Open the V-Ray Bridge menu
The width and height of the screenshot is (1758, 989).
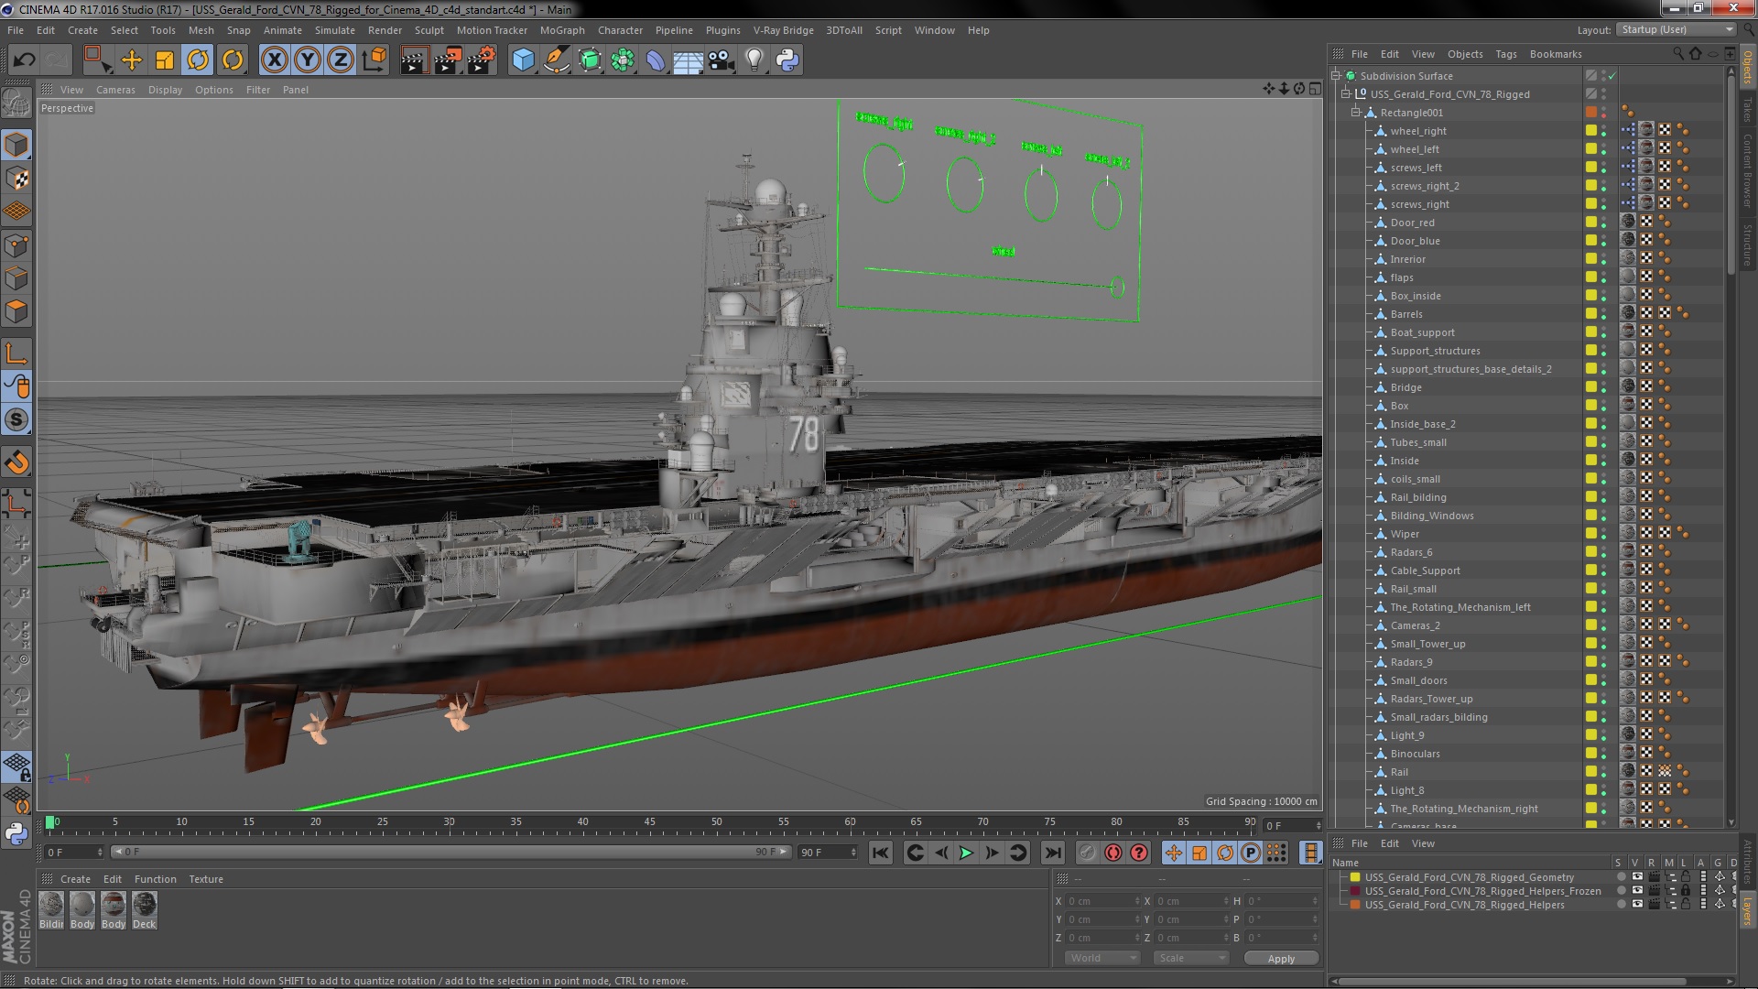pyautogui.click(x=783, y=30)
